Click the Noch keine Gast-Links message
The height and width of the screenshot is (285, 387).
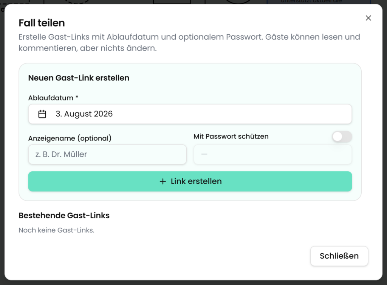pyautogui.click(x=57, y=230)
